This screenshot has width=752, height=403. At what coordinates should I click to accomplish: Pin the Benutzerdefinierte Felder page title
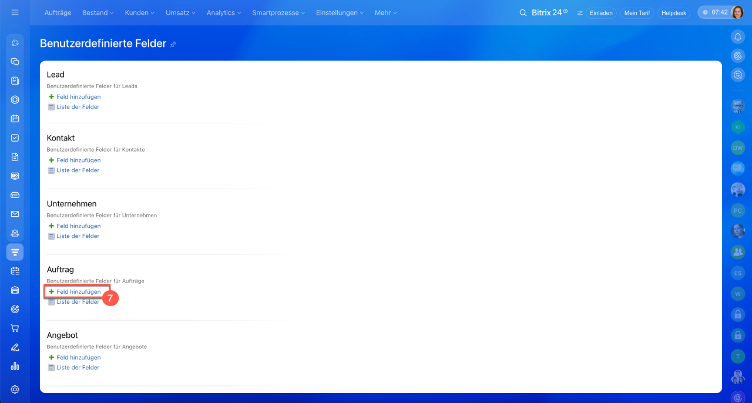(x=173, y=44)
